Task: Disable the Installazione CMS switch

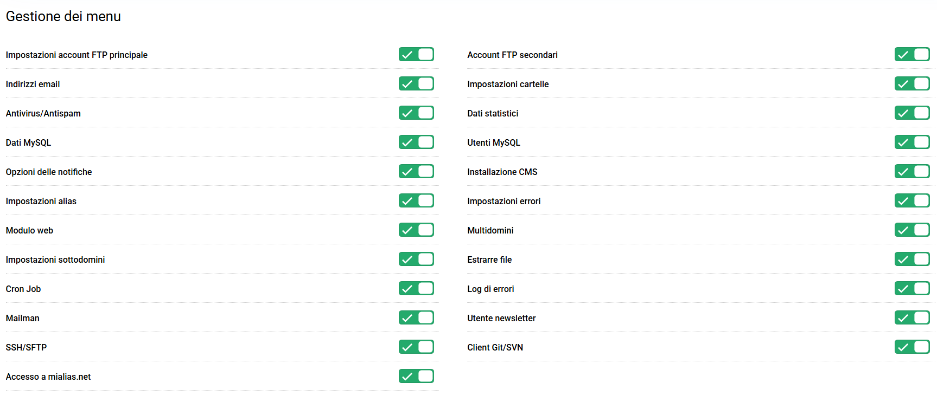Action: pyautogui.click(x=912, y=172)
